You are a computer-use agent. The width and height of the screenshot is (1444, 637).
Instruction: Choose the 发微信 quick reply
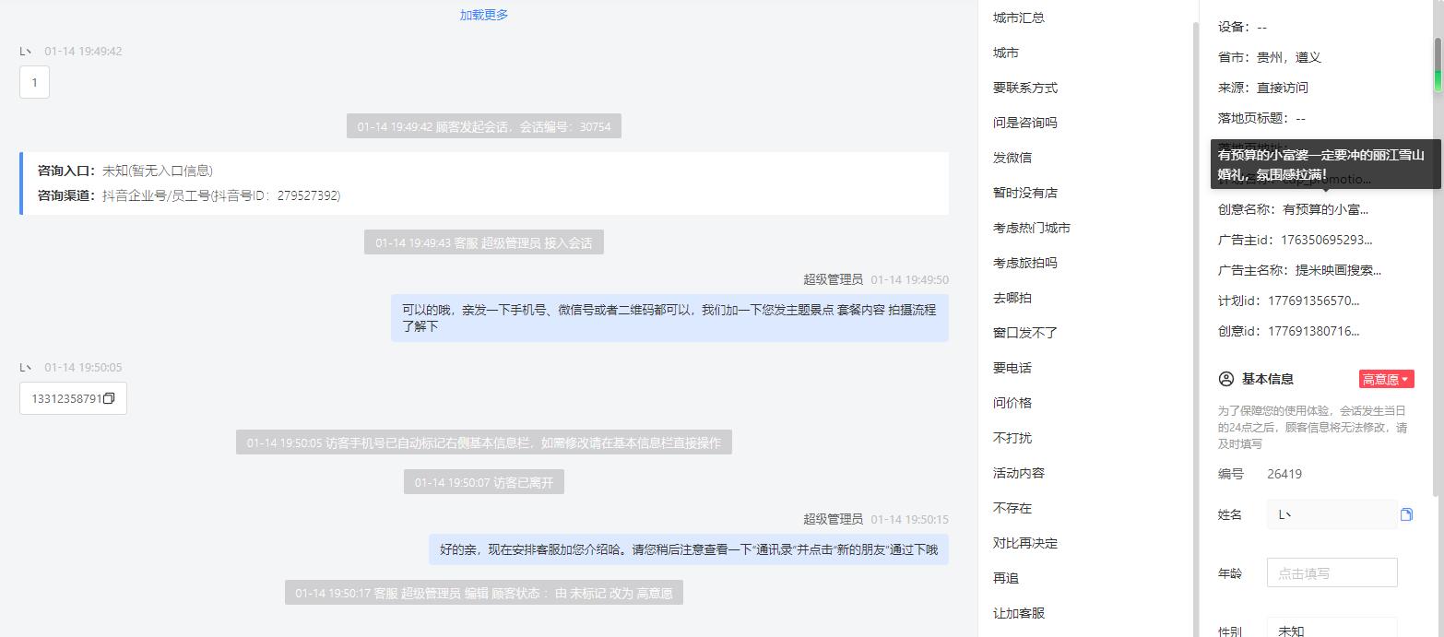(1012, 158)
